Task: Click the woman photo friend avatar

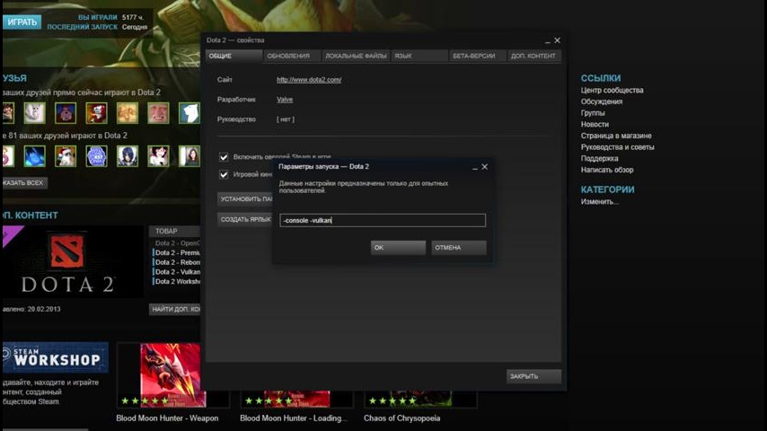Action: click(x=190, y=156)
